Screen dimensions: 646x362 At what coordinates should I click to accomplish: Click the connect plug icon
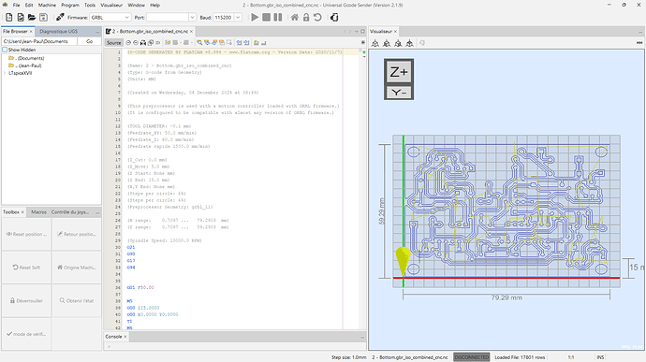60,17
